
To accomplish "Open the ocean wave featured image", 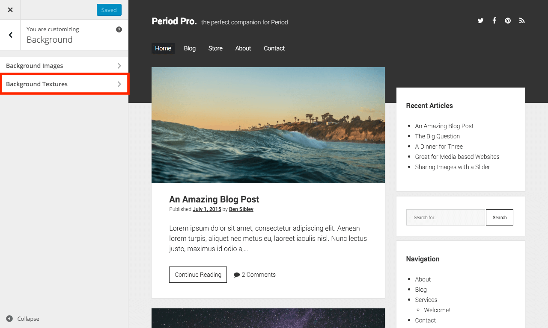I will coord(268,125).
